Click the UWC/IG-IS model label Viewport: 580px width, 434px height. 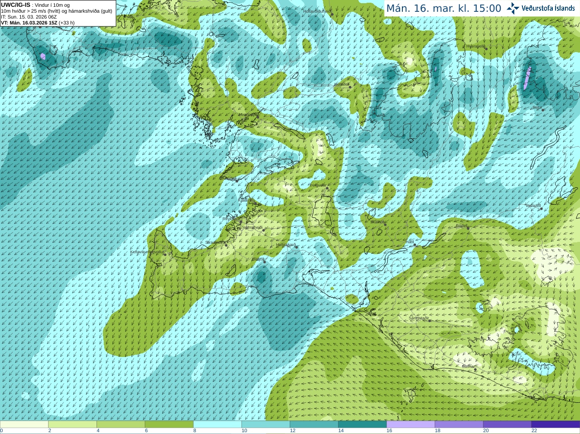(15, 5)
